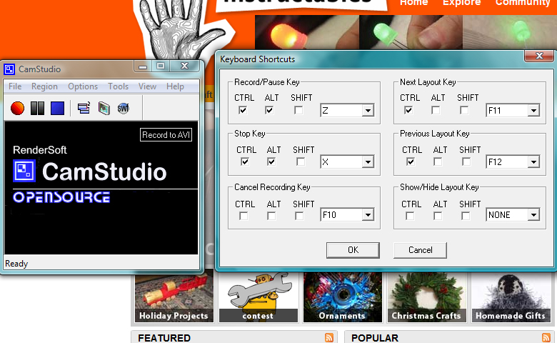Enable ALT for Next Layout Key
This screenshot has width=557, height=343.
tap(436, 110)
